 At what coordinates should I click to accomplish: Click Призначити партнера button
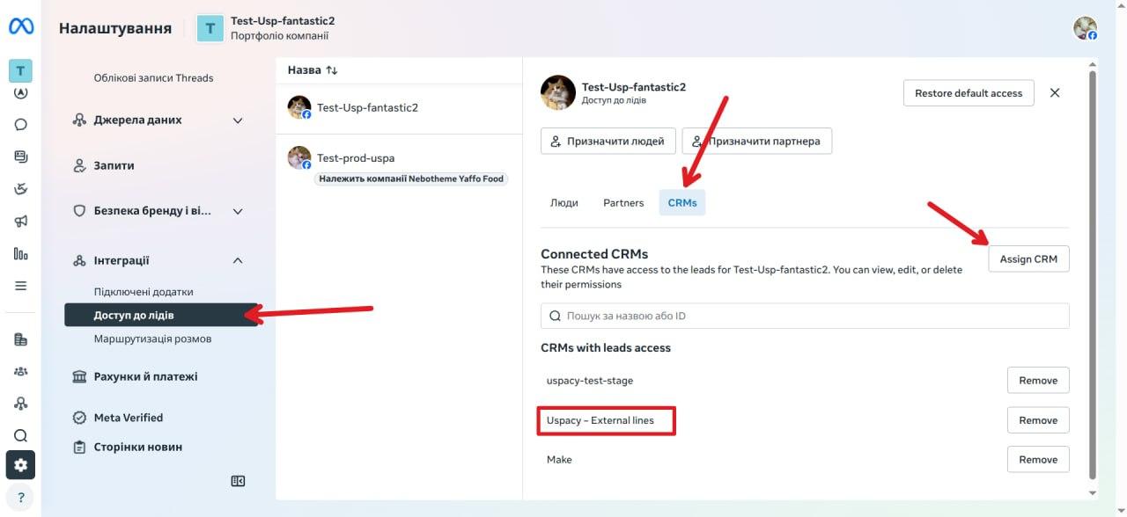(x=757, y=141)
